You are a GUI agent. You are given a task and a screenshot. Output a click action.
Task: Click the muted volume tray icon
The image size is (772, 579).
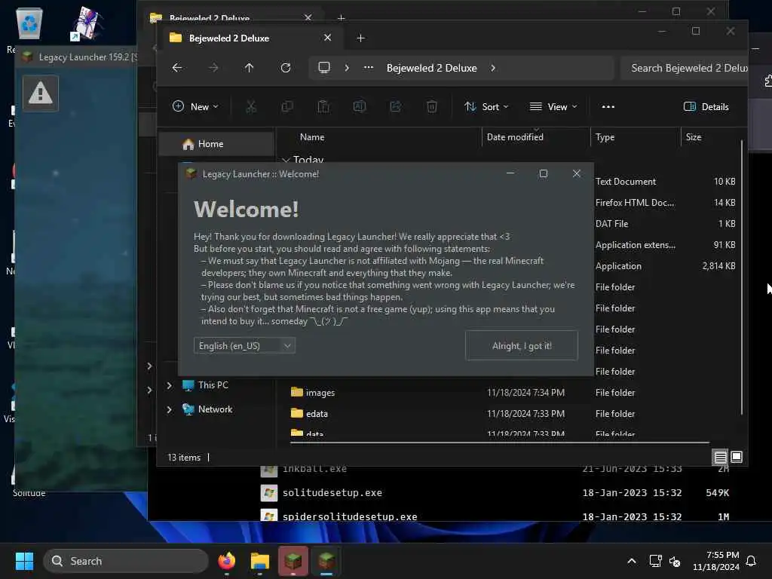[675, 561]
